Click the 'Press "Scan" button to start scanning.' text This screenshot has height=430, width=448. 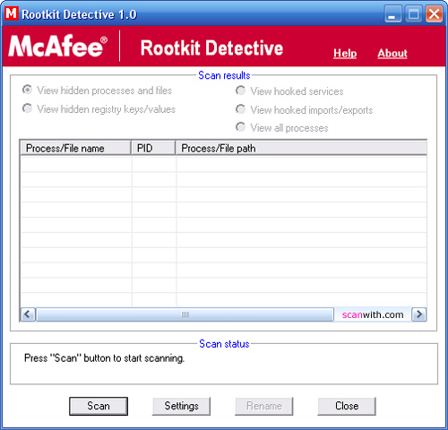click(x=104, y=358)
